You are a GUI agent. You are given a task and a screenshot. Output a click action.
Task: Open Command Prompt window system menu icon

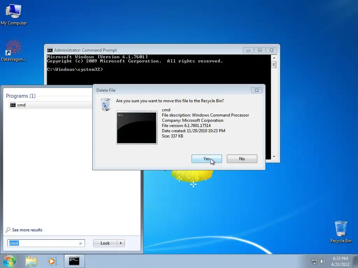pyautogui.click(x=50, y=50)
